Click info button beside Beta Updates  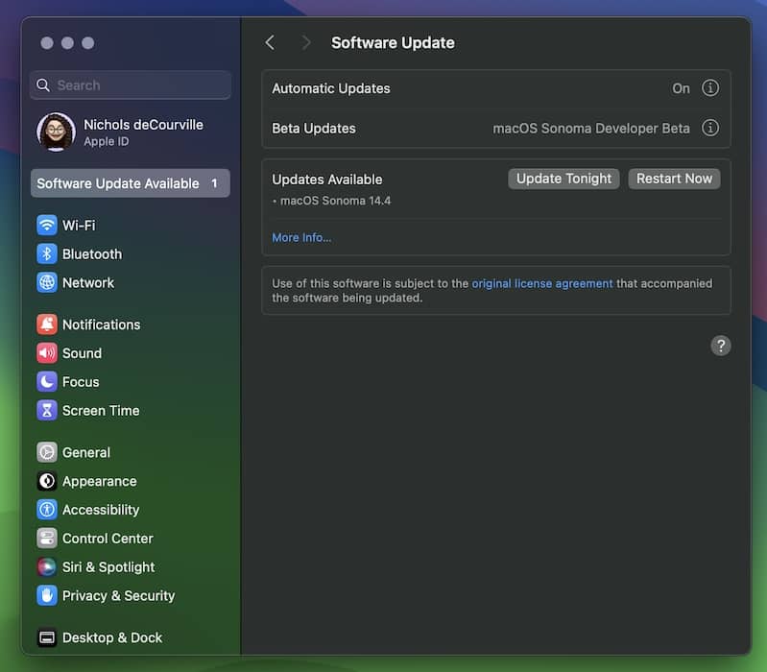click(710, 128)
